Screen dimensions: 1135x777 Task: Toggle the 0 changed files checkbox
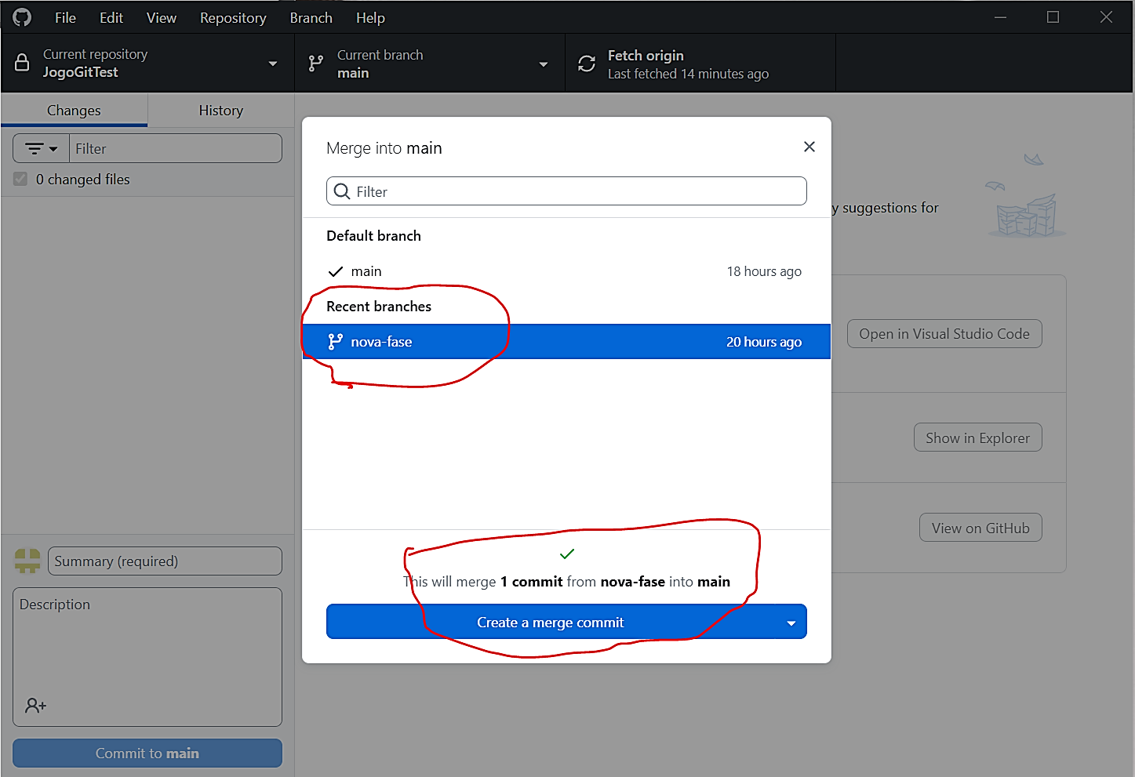20,180
